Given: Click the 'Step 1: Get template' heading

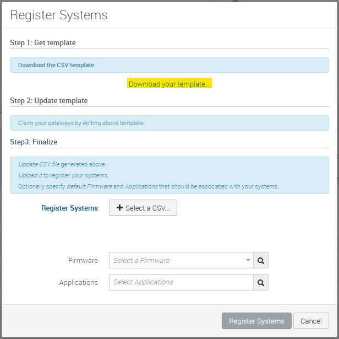Looking at the screenshot, I should 43,42.
